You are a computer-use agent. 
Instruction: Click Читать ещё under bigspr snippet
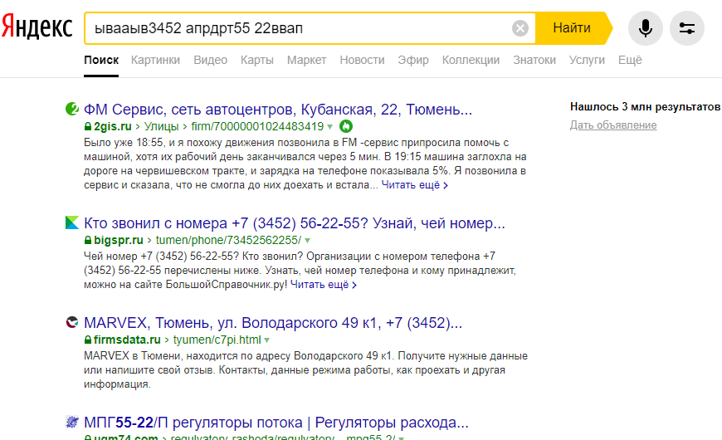(324, 284)
